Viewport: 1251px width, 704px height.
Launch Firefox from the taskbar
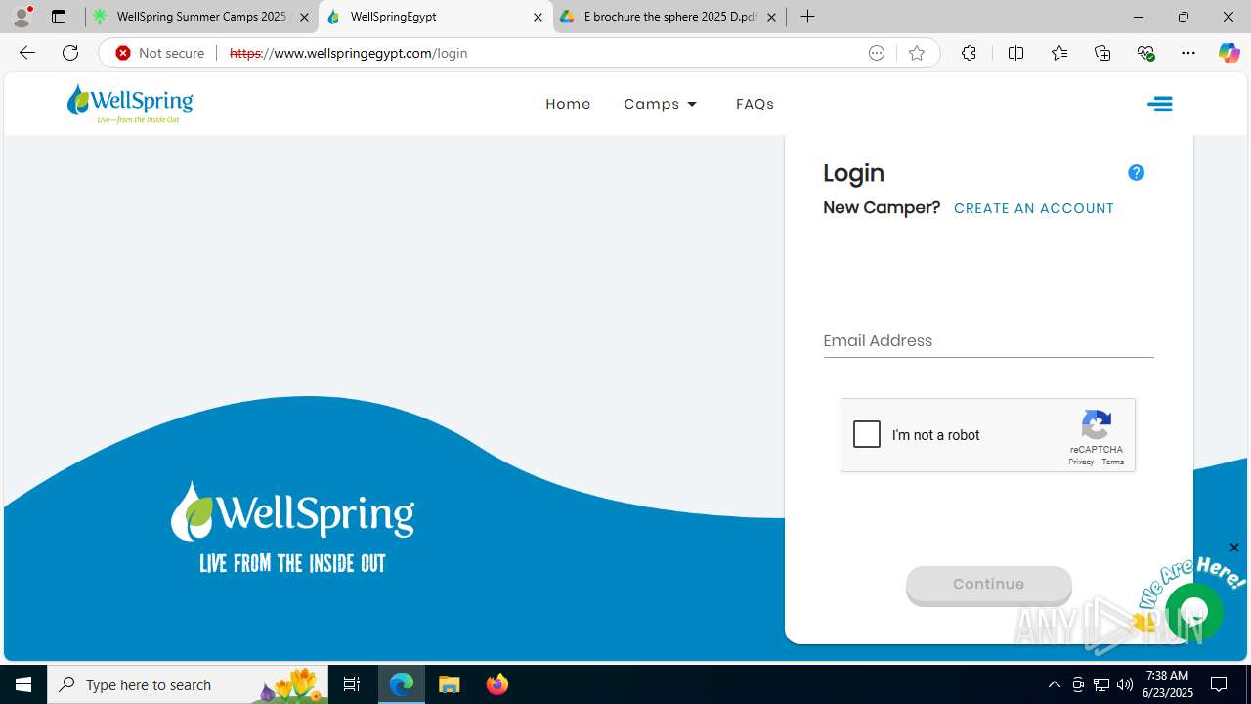[496, 684]
